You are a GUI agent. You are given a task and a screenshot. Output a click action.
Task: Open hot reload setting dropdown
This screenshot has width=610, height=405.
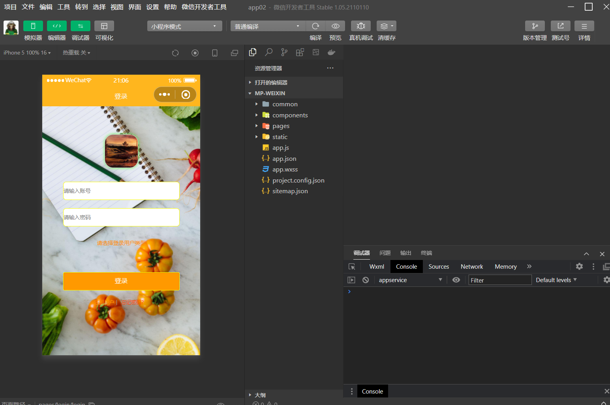(x=76, y=53)
